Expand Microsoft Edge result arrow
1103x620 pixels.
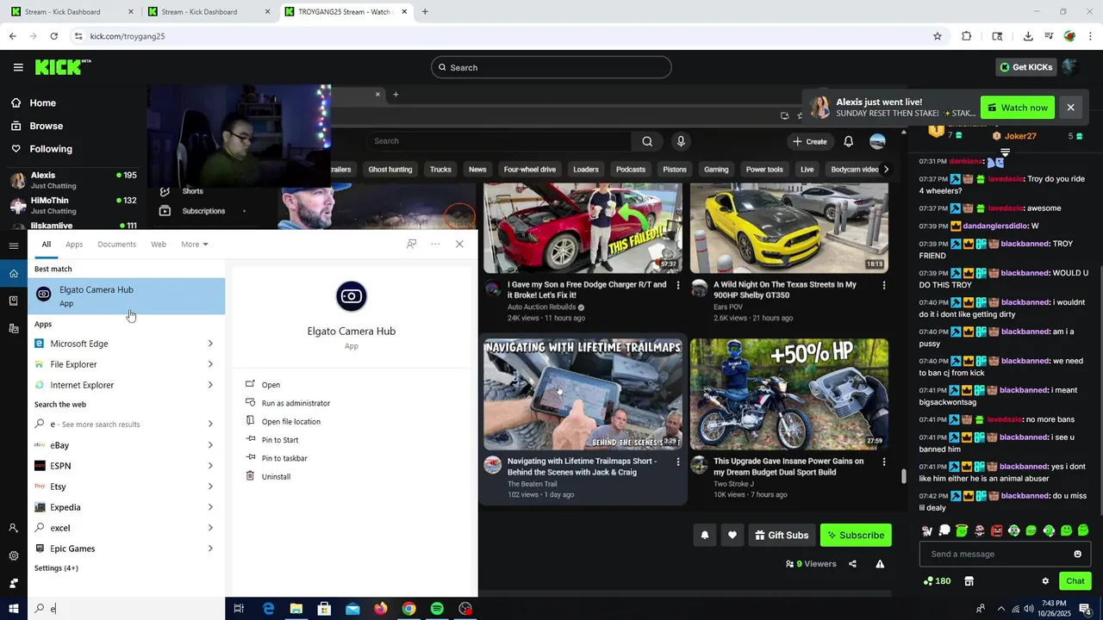click(x=210, y=344)
